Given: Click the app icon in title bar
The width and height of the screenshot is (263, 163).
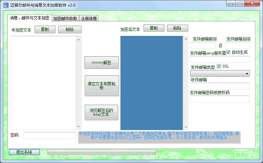Looking at the screenshot, I should [x=6, y=5].
